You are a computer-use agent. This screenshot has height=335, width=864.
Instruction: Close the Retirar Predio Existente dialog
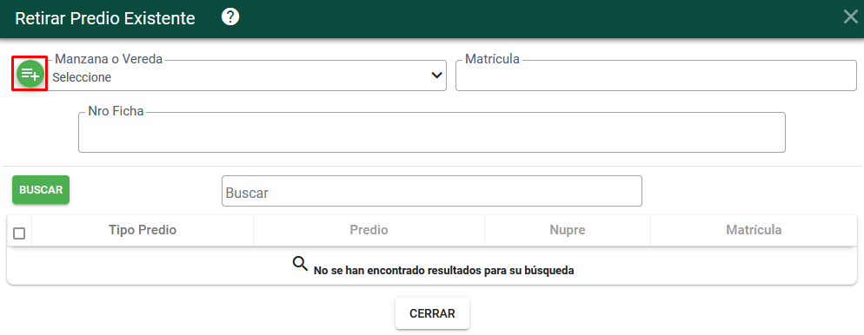point(851,17)
